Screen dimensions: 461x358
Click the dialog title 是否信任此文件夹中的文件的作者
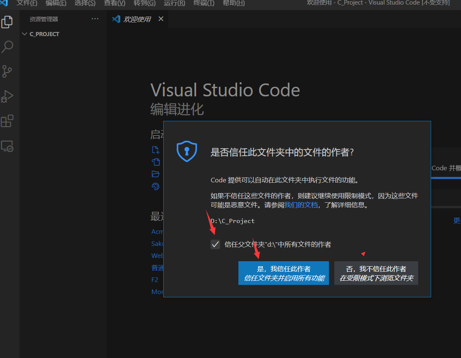(x=282, y=152)
